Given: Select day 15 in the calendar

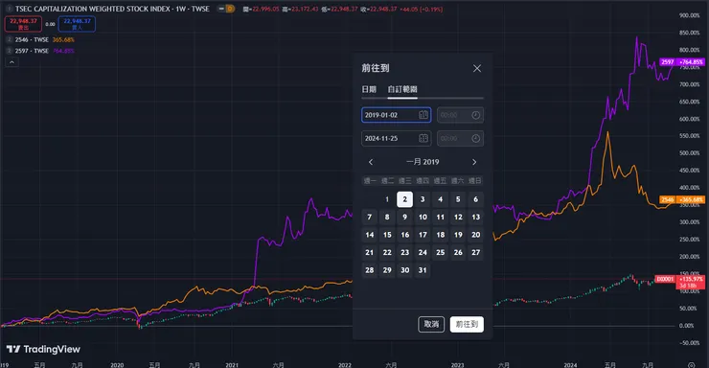Looking at the screenshot, I should (x=387, y=235).
